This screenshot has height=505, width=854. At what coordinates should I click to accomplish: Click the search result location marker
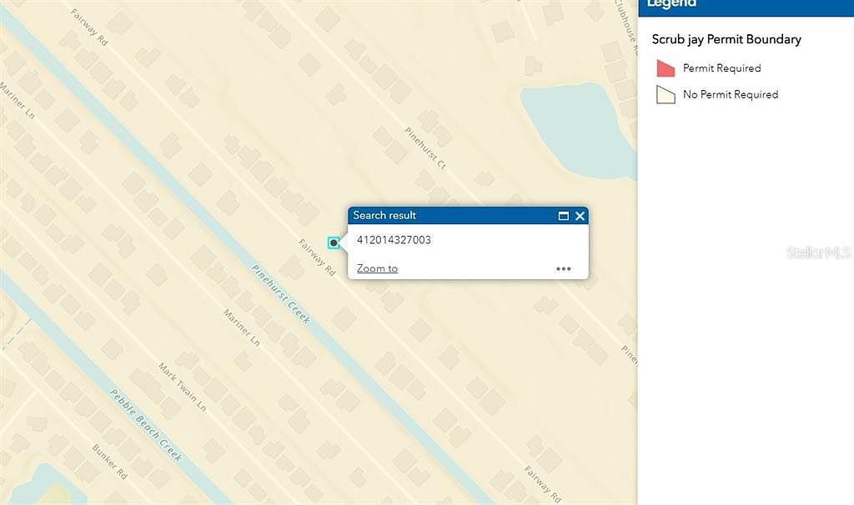point(334,242)
